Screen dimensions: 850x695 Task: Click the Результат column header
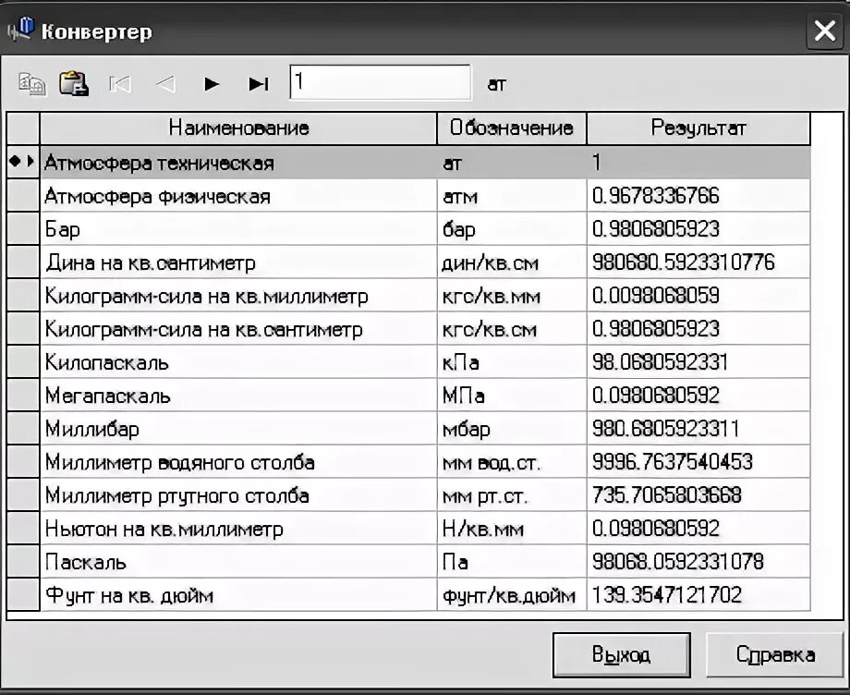tap(698, 128)
